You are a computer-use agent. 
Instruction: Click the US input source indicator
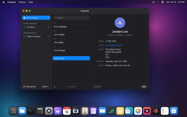(x=153, y=2)
